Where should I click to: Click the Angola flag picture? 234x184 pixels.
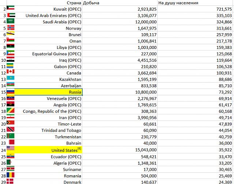click(x=11, y=104)
